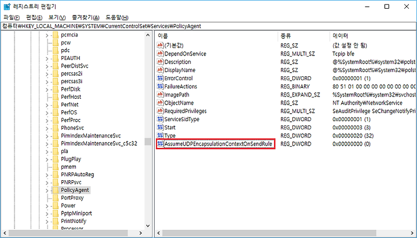Click the PlugPlay folder icon
The image size is (417, 238).
tap(56, 159)
